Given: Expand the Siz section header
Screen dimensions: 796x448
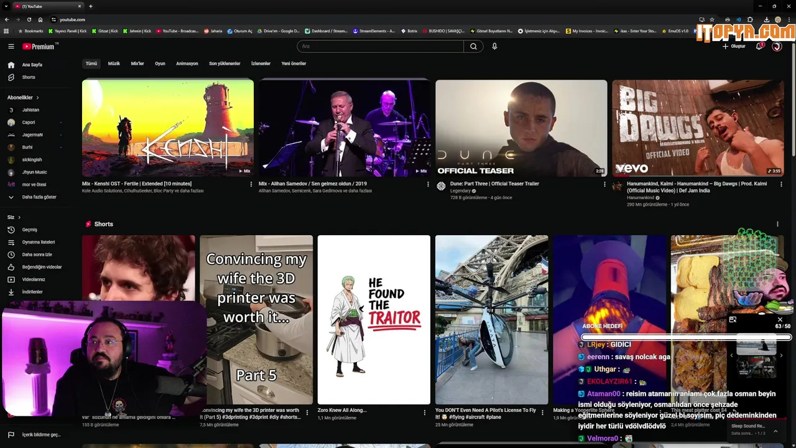Looking at the screenshot, I should pyautogui.click(x=14, y=217).
